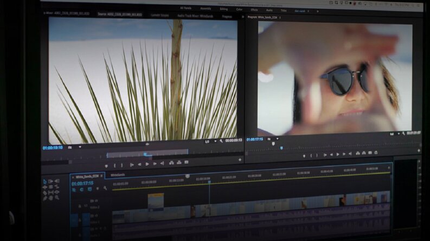Switch to Effects workspace

pos(254,10)
